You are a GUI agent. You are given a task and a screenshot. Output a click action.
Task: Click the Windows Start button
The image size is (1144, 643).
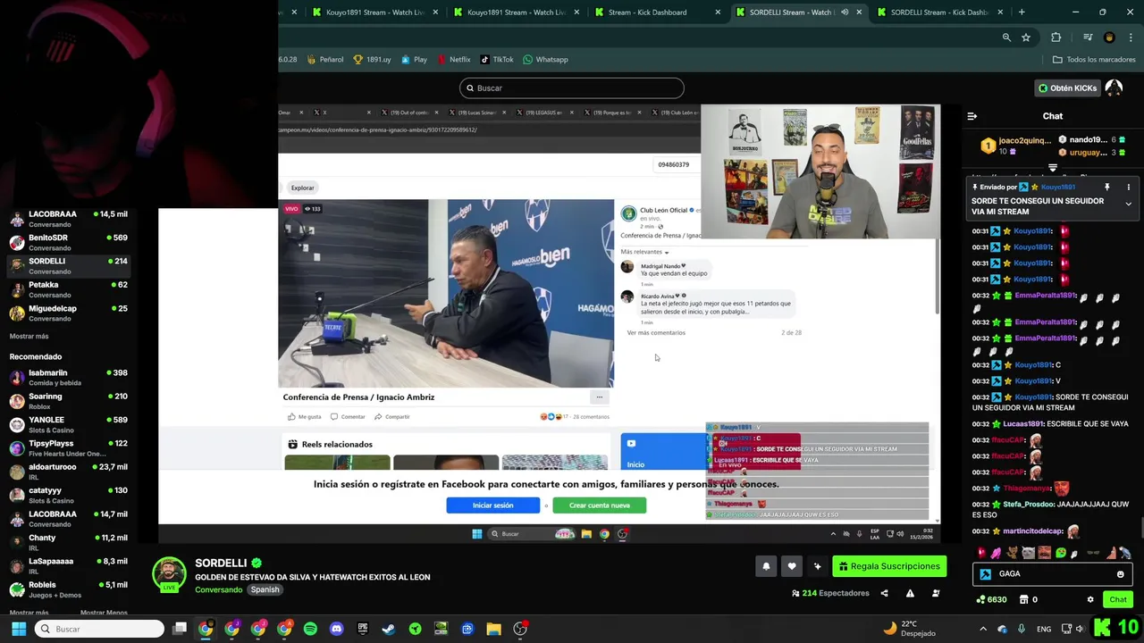(x=19, y=629)
